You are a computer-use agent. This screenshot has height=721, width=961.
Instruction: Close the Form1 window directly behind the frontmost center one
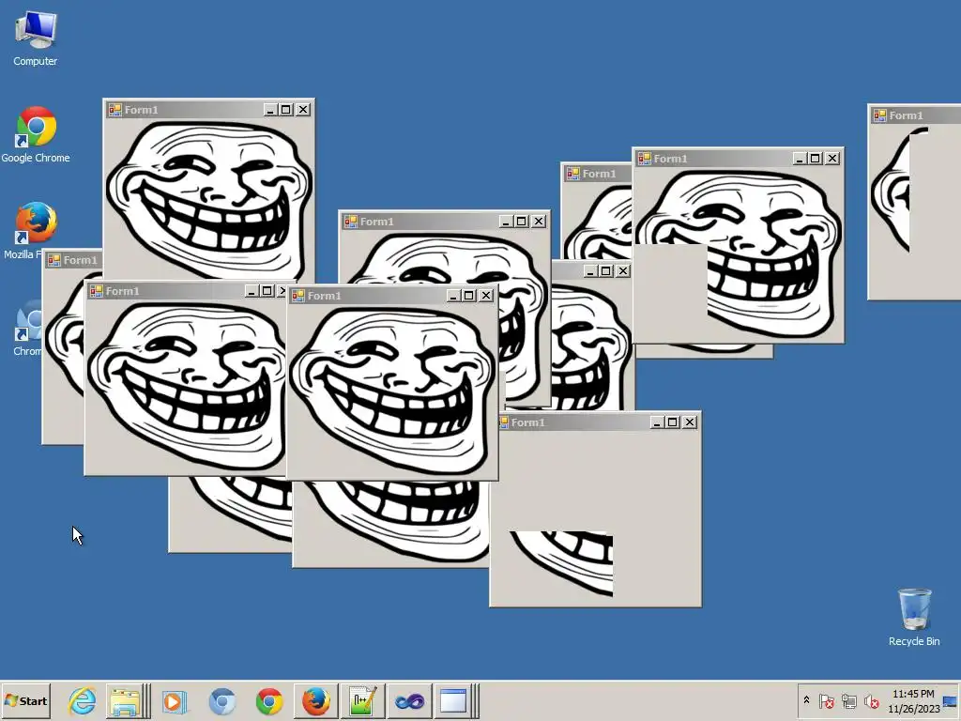pos(539,222)
